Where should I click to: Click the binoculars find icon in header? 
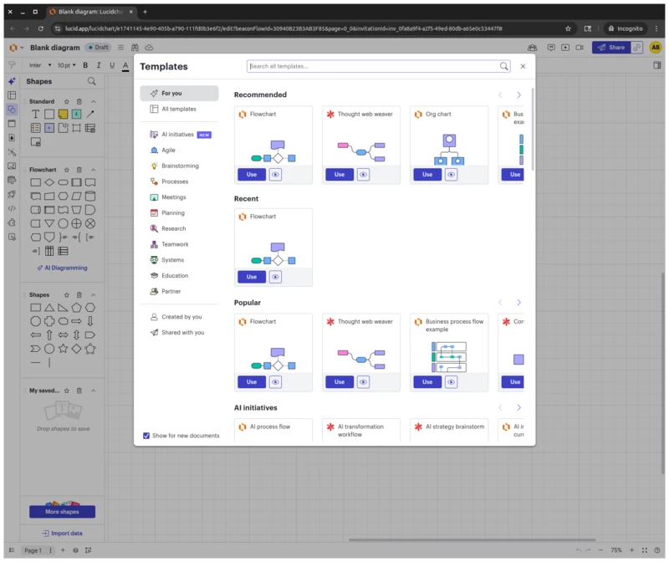(x=135, y=48)
